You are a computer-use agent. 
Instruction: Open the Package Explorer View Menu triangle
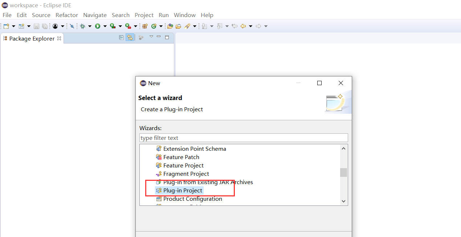point(151,37)
